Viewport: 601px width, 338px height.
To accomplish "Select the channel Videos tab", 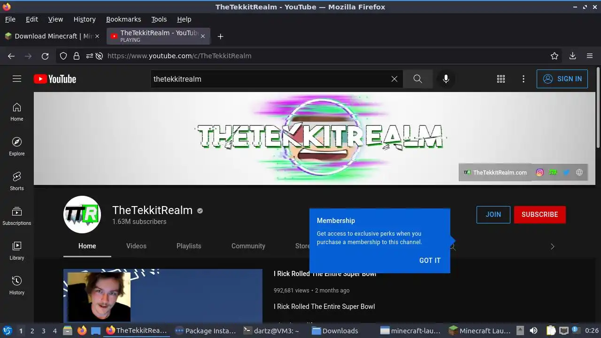I will tap(136, 246).
